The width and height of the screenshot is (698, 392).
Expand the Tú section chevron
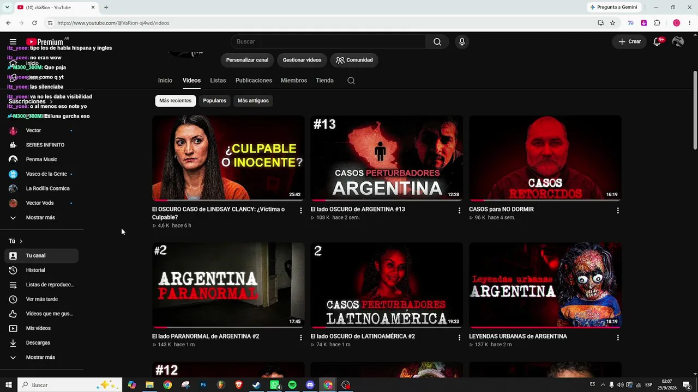21,241
